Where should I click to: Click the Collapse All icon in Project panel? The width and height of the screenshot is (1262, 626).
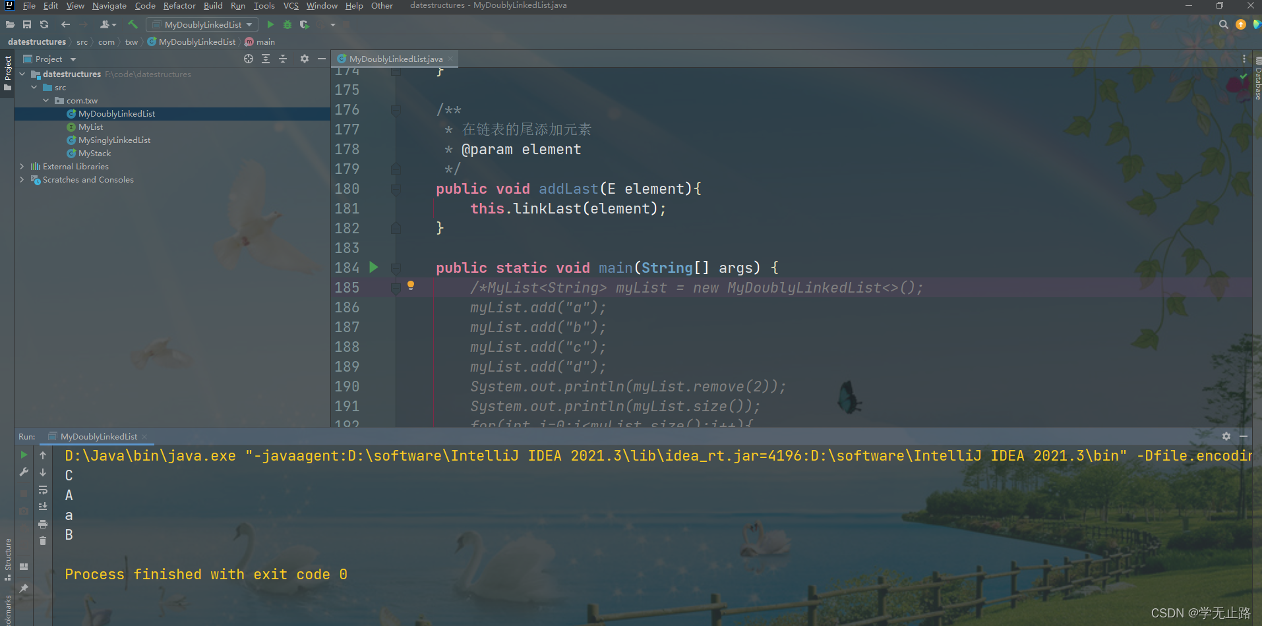pos(283,59)
